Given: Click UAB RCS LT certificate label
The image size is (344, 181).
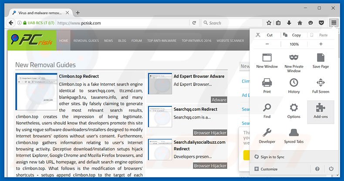Looking at the screenshot, I should pos(41,23).
